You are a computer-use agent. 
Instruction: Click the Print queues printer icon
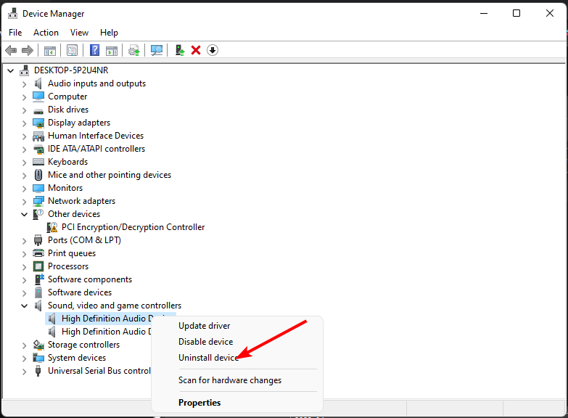38,253
